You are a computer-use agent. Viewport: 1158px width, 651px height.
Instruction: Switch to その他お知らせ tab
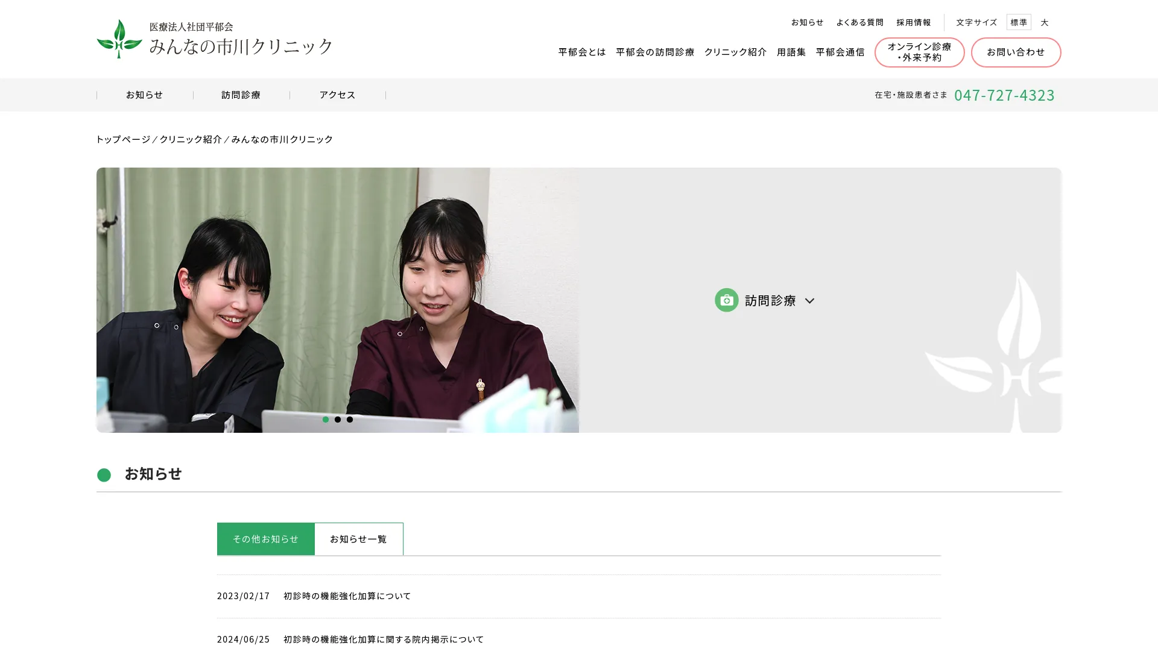266,539
